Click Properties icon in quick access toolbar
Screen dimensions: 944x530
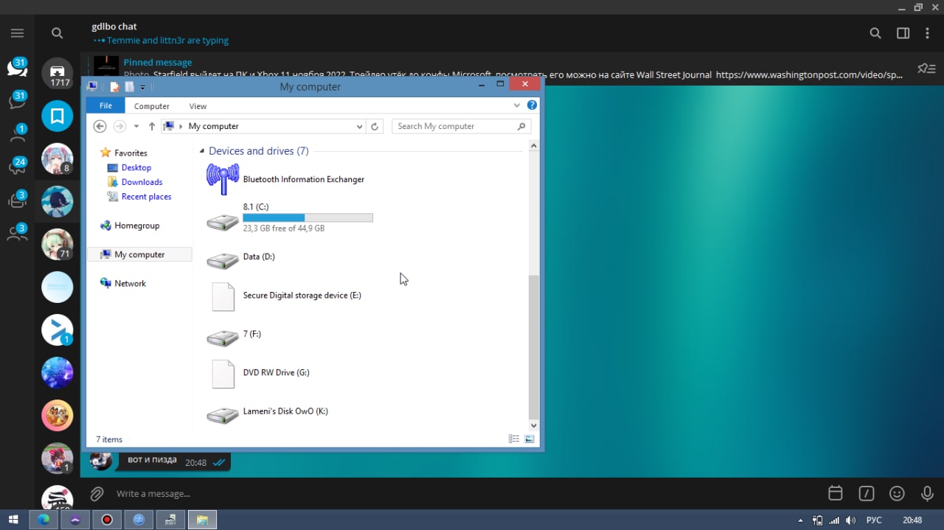coord(115,86)
